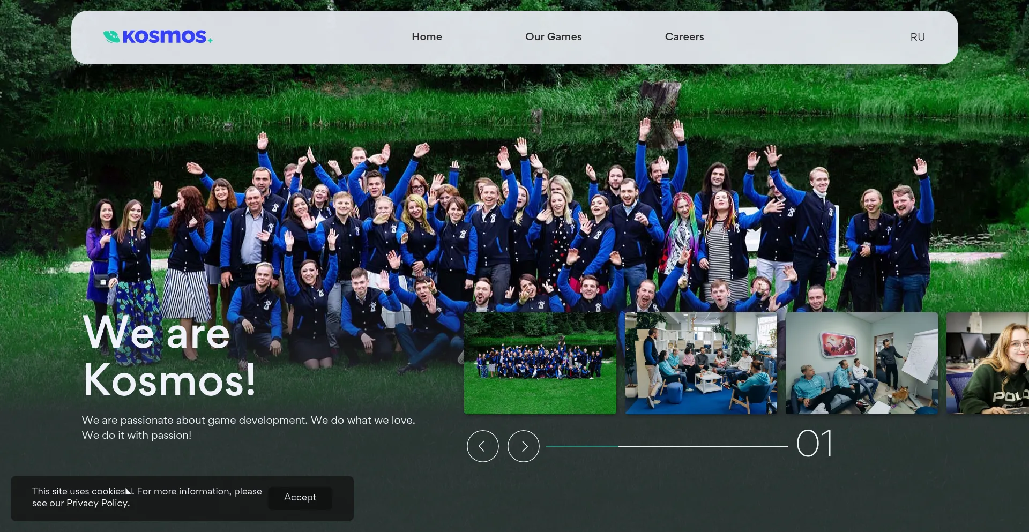Screen dimensions: 1029x532
Task: Click the slideshow progress bar
Action: click(667, 446)
